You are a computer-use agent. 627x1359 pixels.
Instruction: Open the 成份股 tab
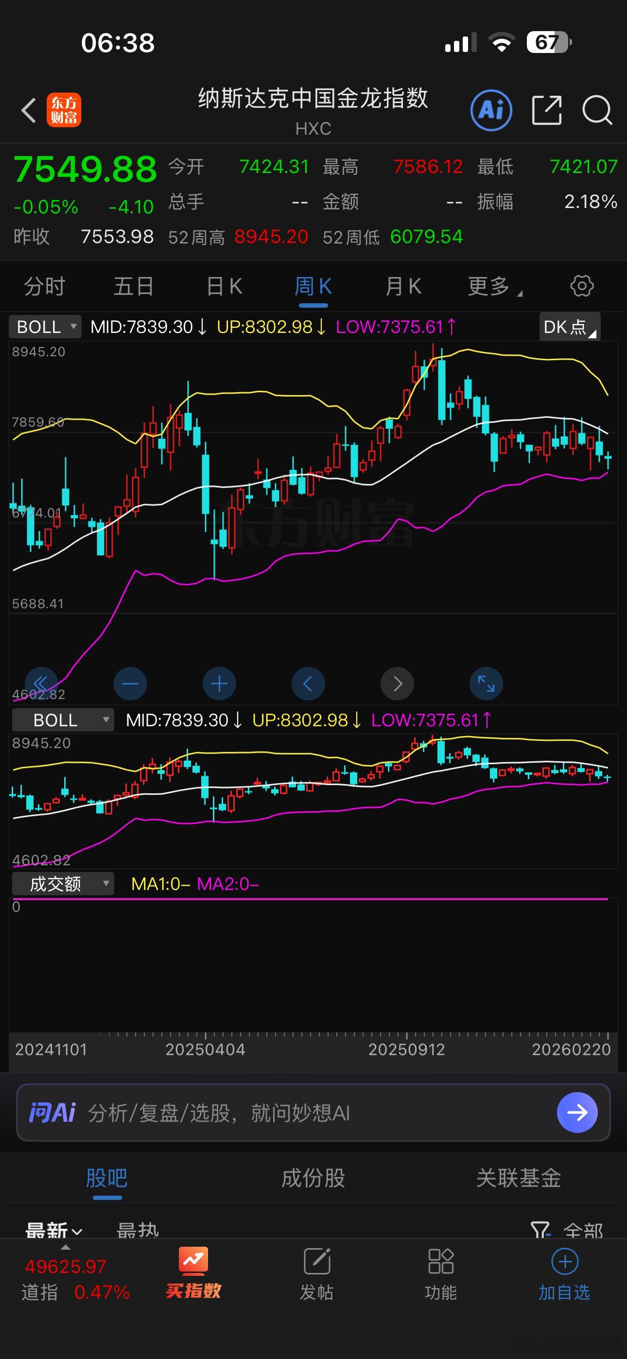313,1178
